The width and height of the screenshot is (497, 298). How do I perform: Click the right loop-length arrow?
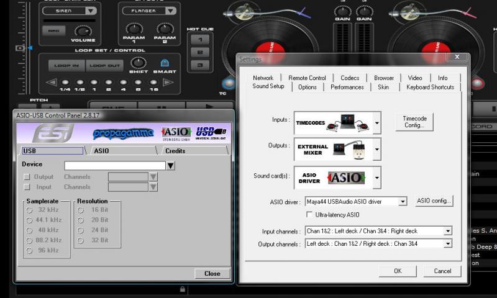pos(167,82)
